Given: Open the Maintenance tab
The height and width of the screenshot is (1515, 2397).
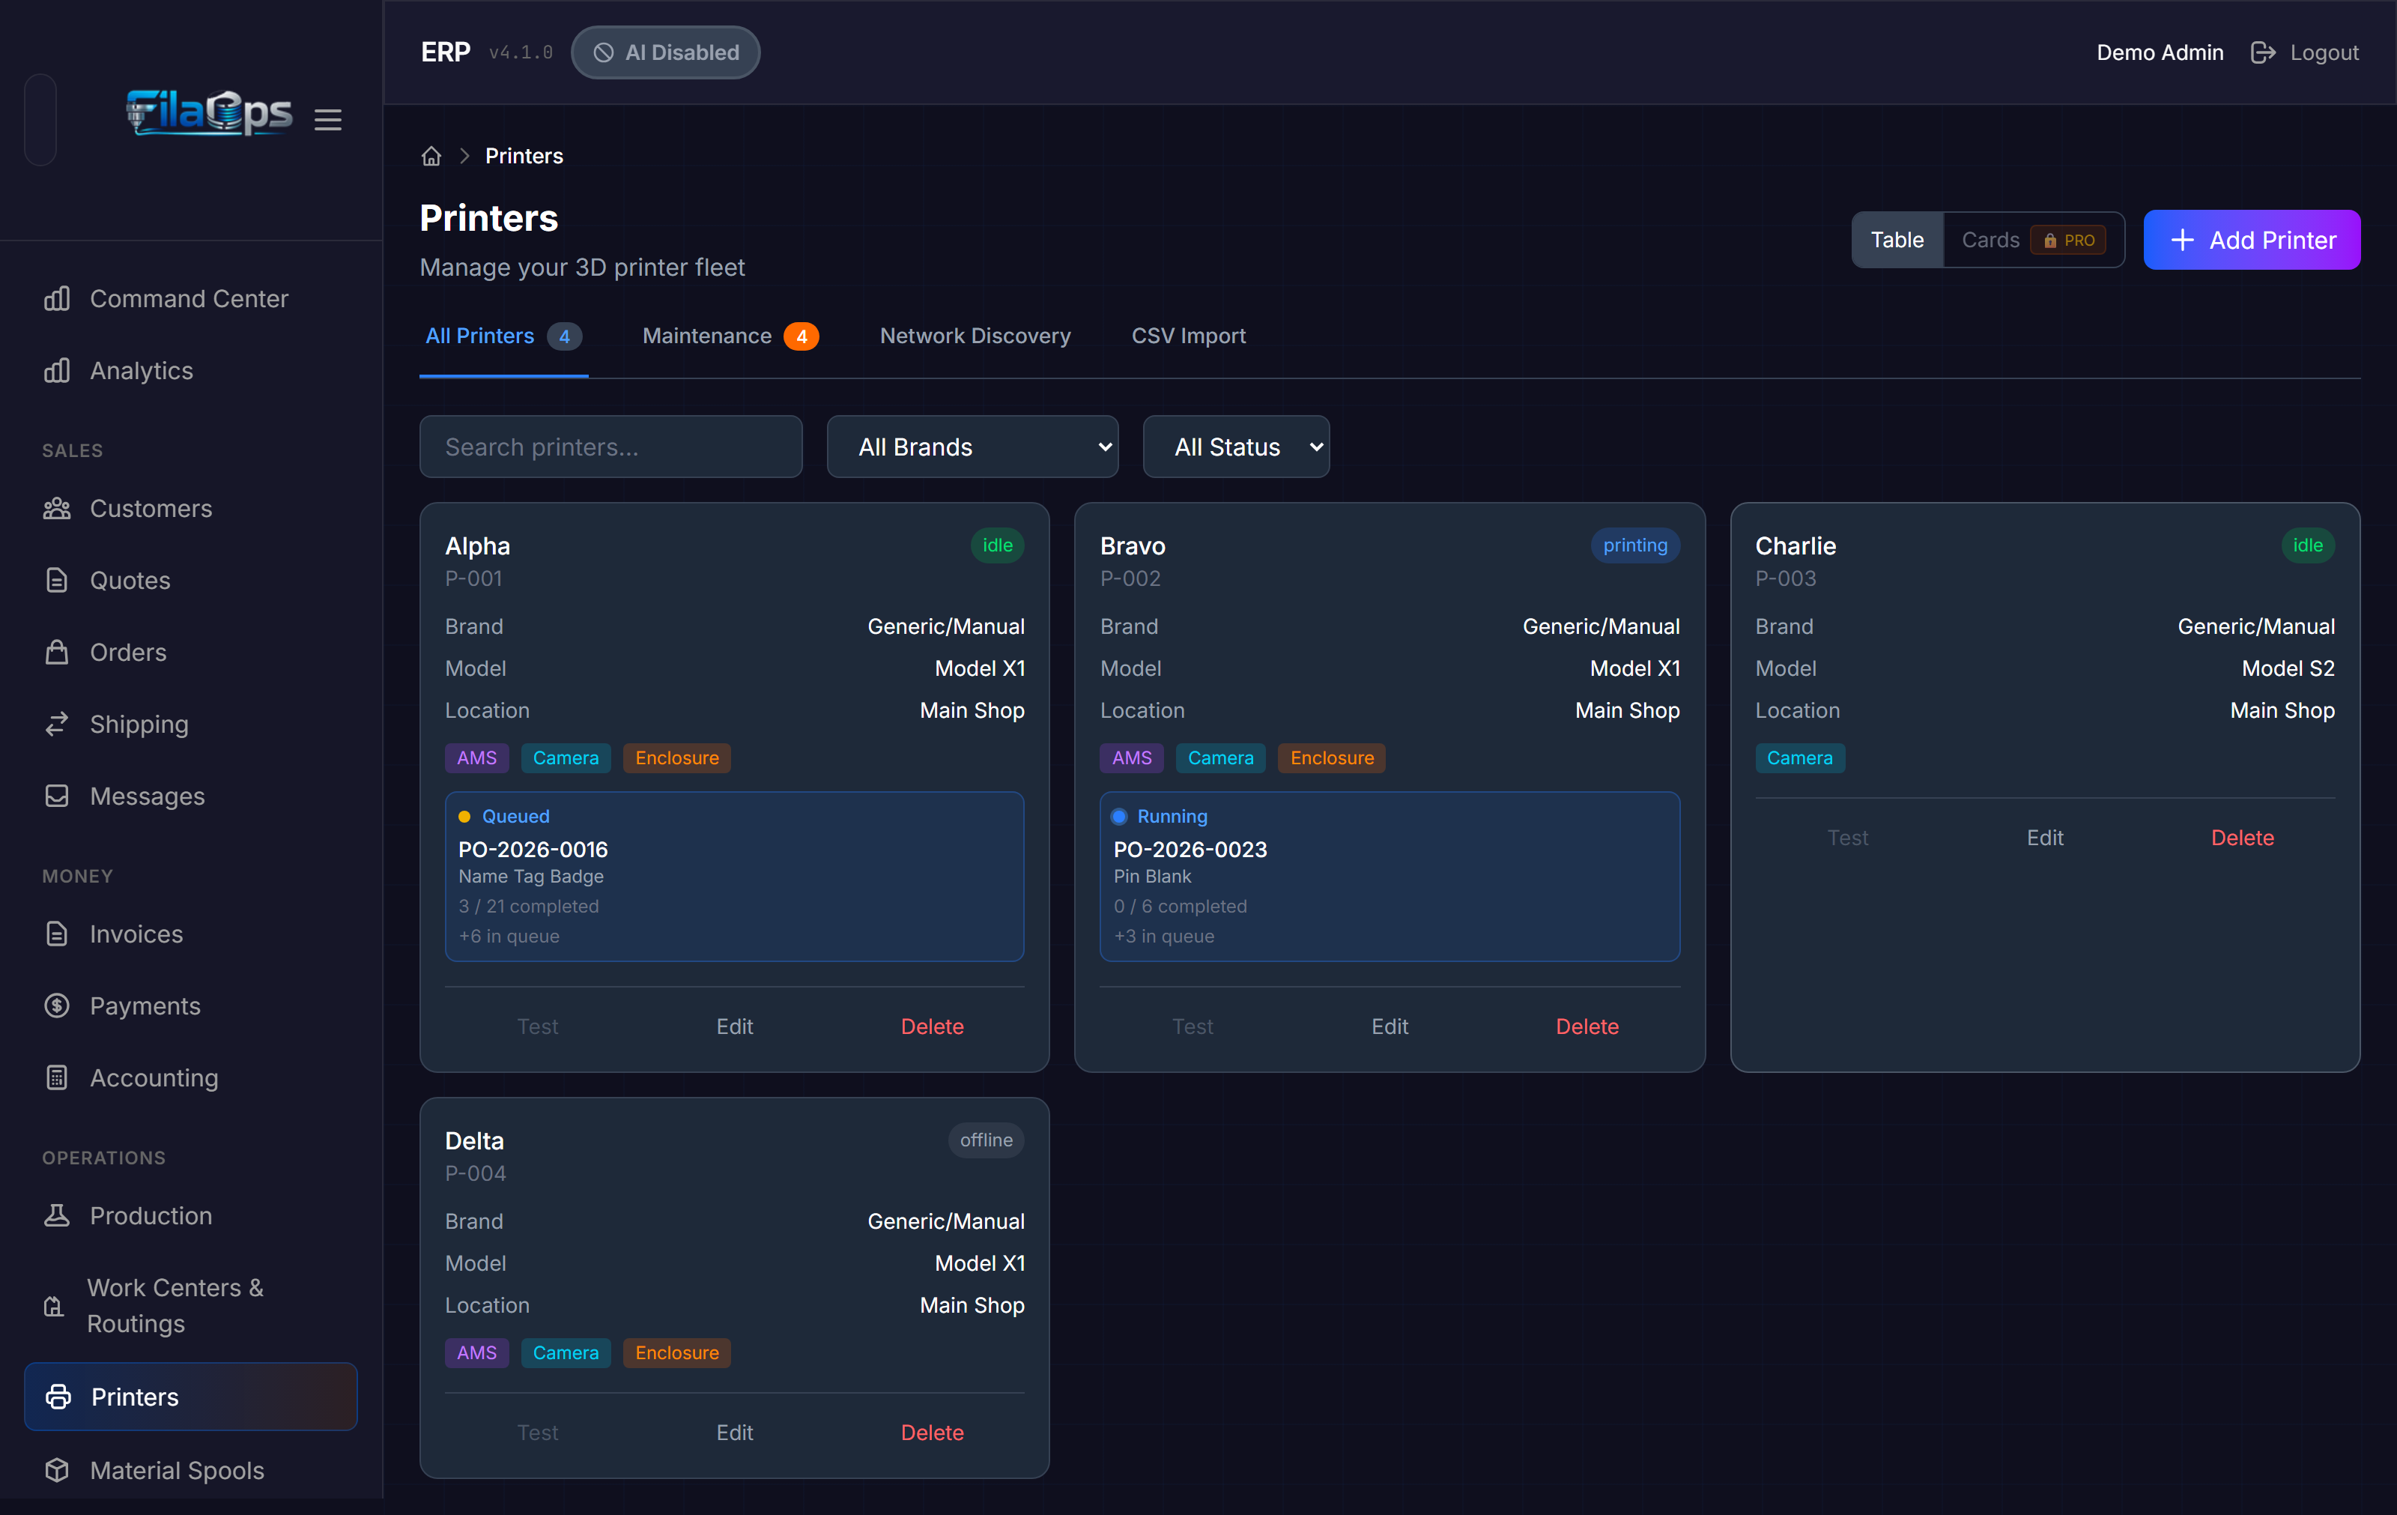Looking at the screenshot, I should pyautogui.click(x=730, y=336).
